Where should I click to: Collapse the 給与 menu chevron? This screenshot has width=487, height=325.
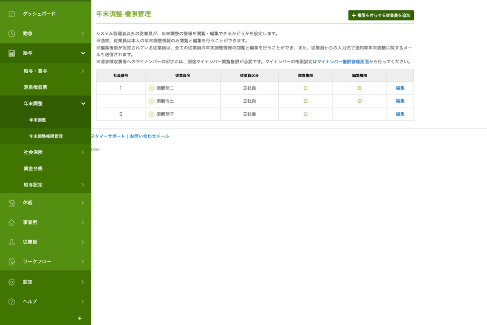pos(83,53)
